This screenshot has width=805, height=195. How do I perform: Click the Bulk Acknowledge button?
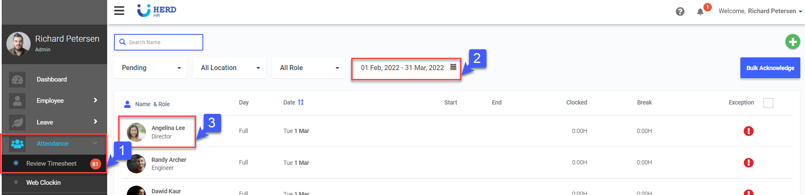[770, 68]
